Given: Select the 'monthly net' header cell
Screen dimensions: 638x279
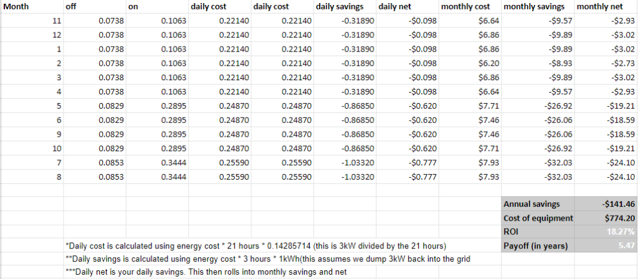Looking at the screenshot, I should pyautogui.click(x=606, y=7).
